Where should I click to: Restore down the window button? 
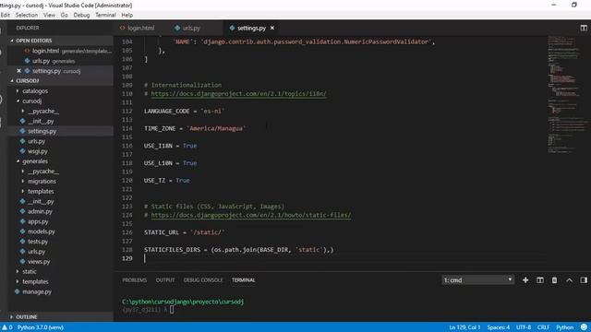point(574,5)
